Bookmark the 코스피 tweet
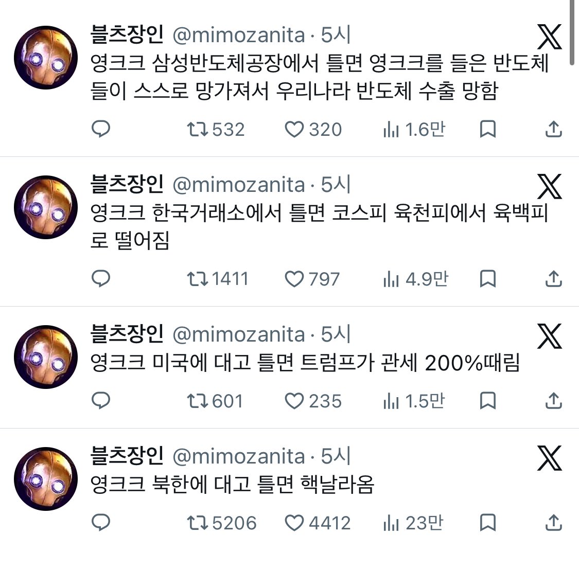The image size is (579, 569). point(487,279)
